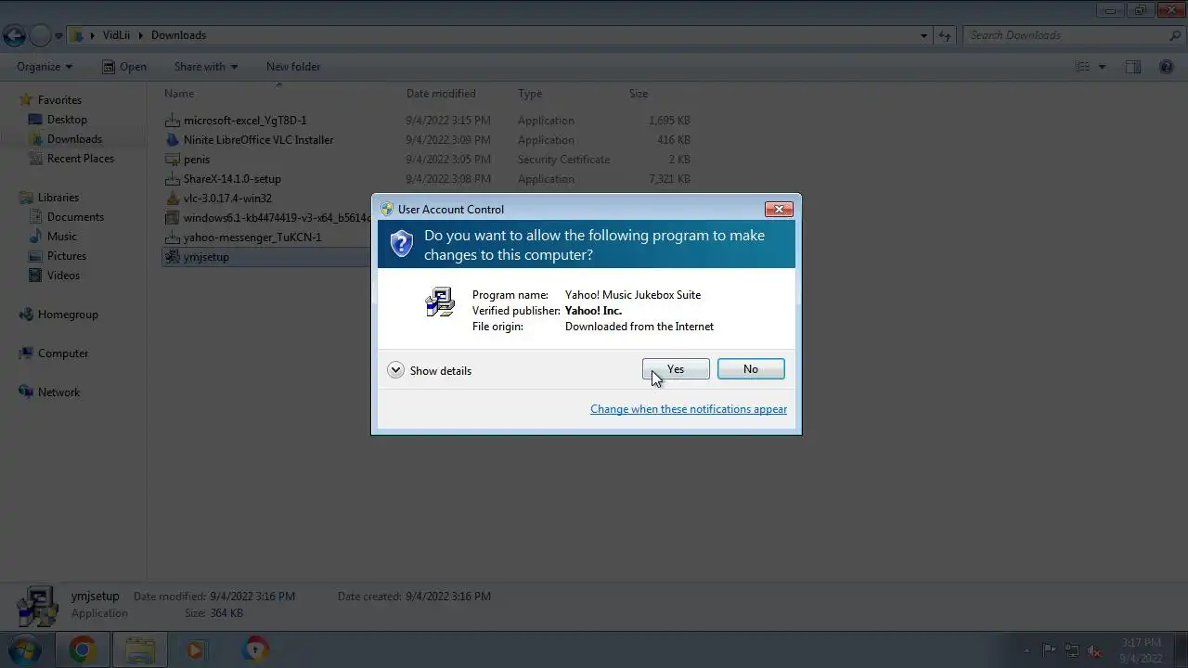Image resolution: width=1188 pixels, height=668 pixels.
Task: Select the windows6.1-kb4474419 update file
Action: coord(277,218)
